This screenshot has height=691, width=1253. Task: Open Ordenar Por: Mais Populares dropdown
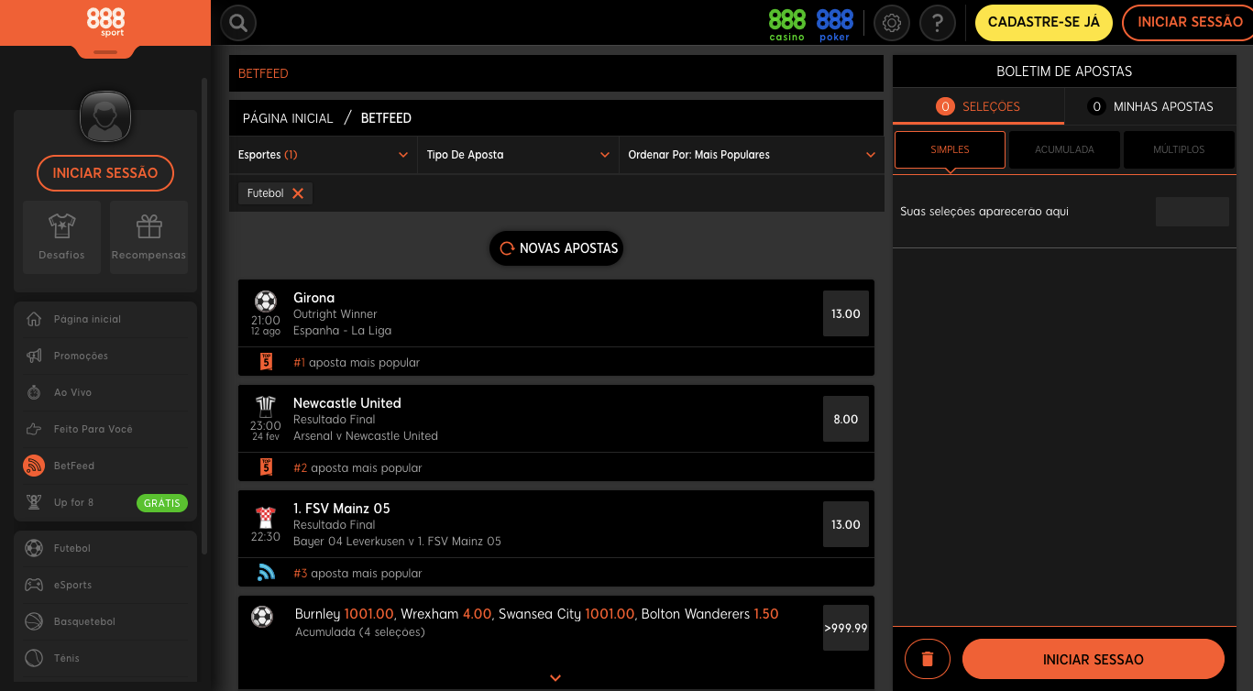pyautogui.click(x=752, y=155)
